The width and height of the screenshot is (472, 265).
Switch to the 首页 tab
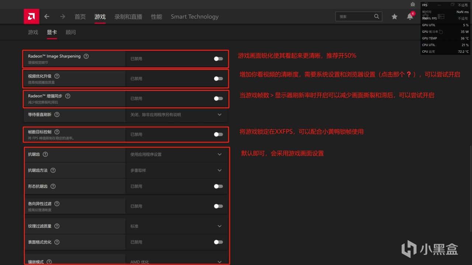[x=80, y=17]
